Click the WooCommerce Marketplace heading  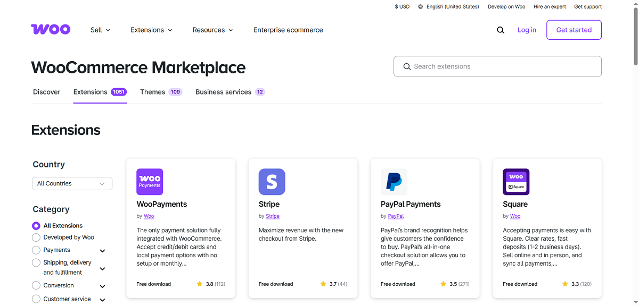pos(138,67)
